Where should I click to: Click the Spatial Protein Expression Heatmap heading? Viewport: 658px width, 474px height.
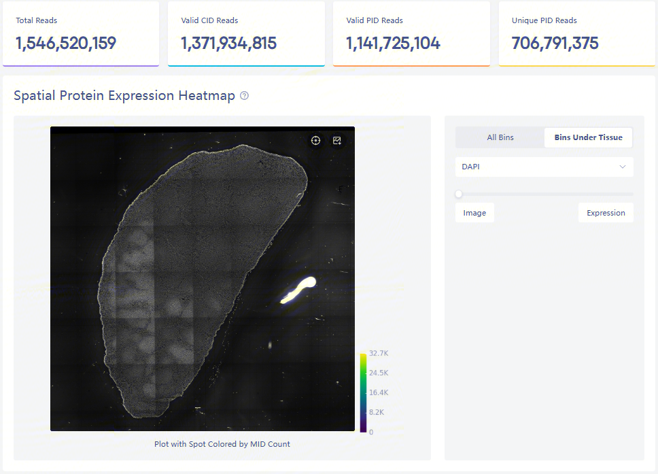coord(124,96)
